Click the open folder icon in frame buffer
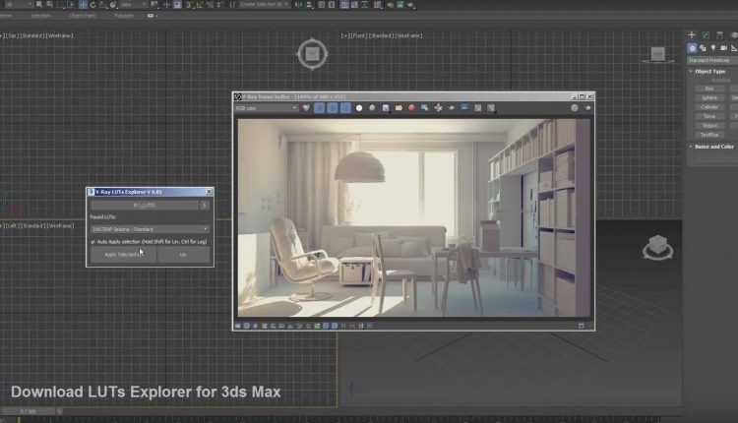 (399, 108)
